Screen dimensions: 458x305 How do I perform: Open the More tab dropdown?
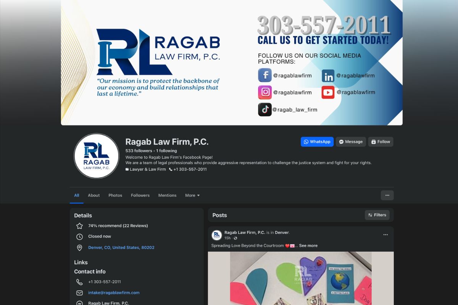192,195
